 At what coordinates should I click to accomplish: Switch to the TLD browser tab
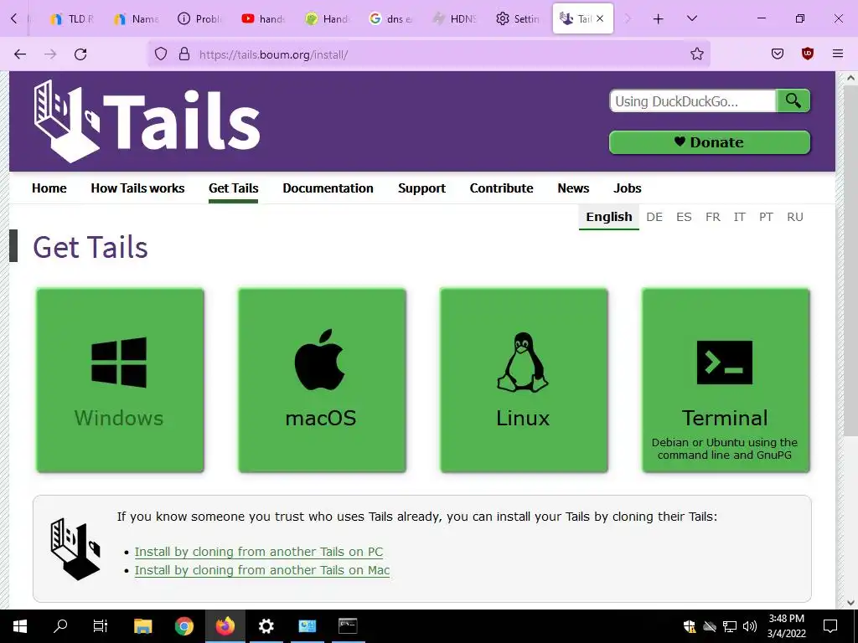(72, 19)
